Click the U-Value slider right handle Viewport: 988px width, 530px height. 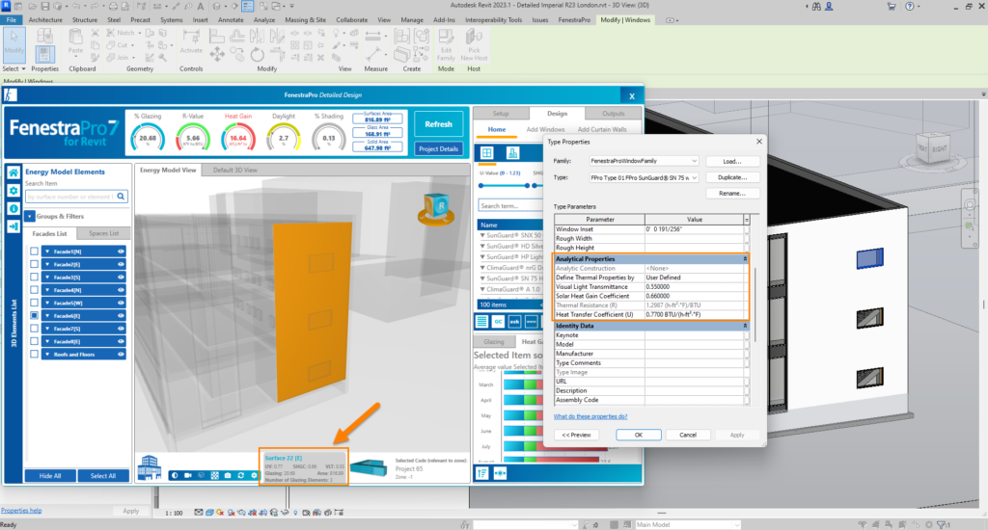(527, 186)
